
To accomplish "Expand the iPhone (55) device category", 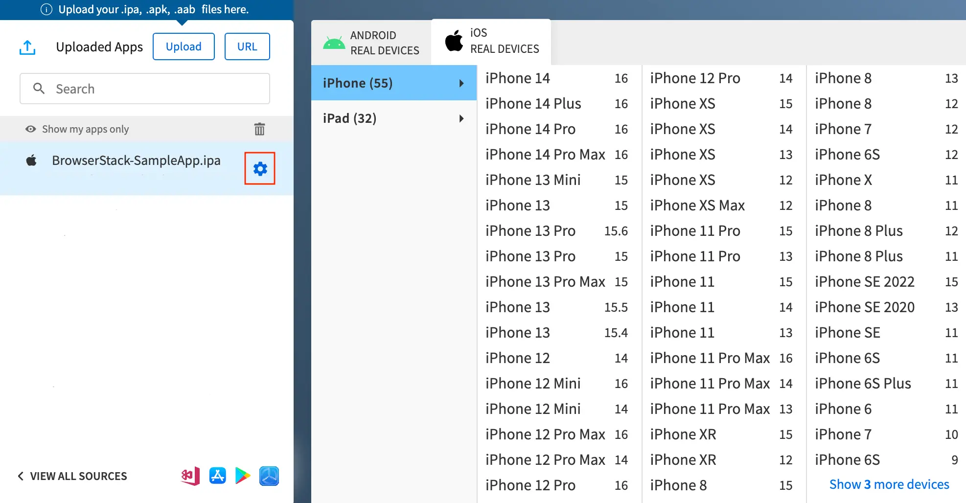I will [393, 83].
